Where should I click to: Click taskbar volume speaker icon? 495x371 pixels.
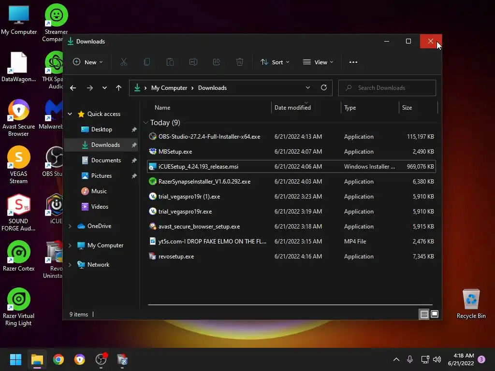[x=437, y=359]
